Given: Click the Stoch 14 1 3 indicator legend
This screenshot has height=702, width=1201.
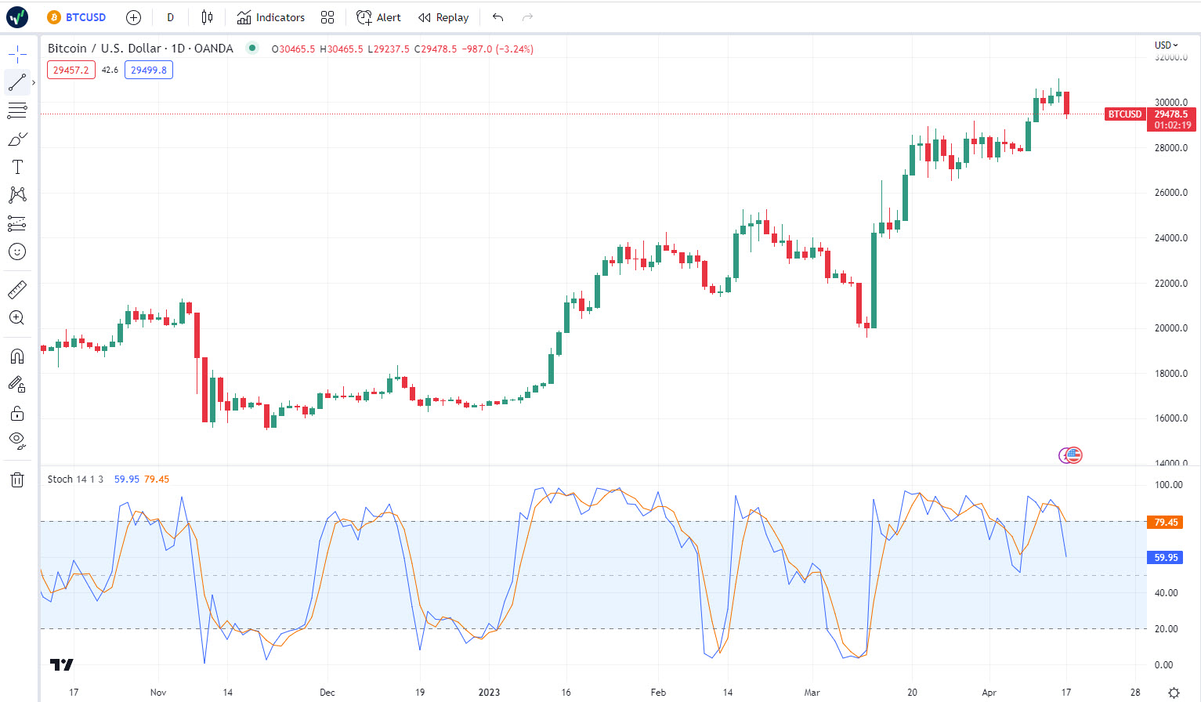Looking at the screenshot, I should point(75,479).
